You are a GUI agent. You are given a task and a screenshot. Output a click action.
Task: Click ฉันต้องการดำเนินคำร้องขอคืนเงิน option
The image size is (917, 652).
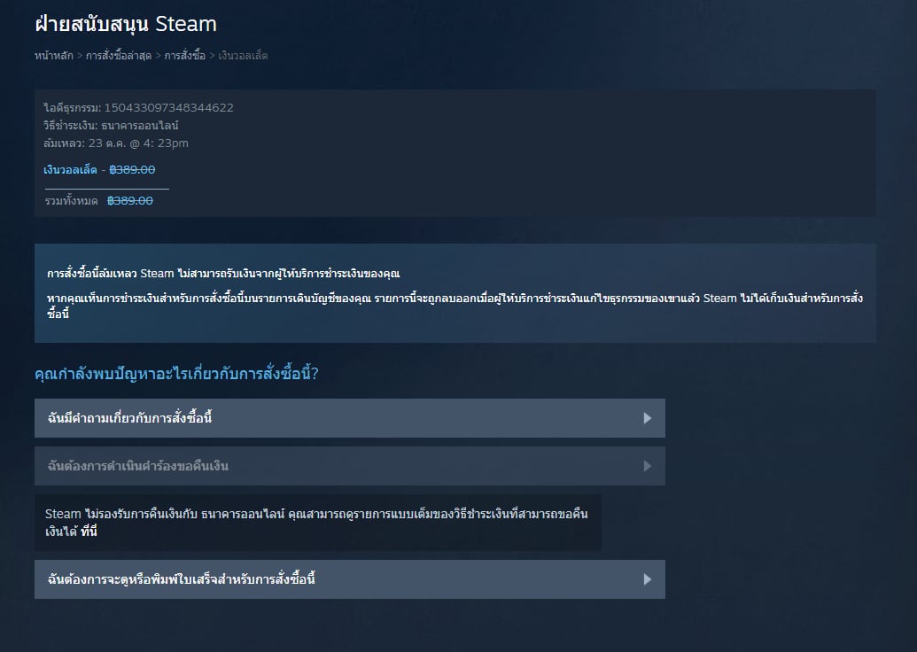(x=350, y=466)
